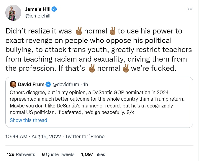Open the three-dot more options menu

click(x=190, y=9)
